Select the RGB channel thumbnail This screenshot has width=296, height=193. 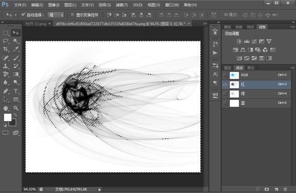click(234, 75)
